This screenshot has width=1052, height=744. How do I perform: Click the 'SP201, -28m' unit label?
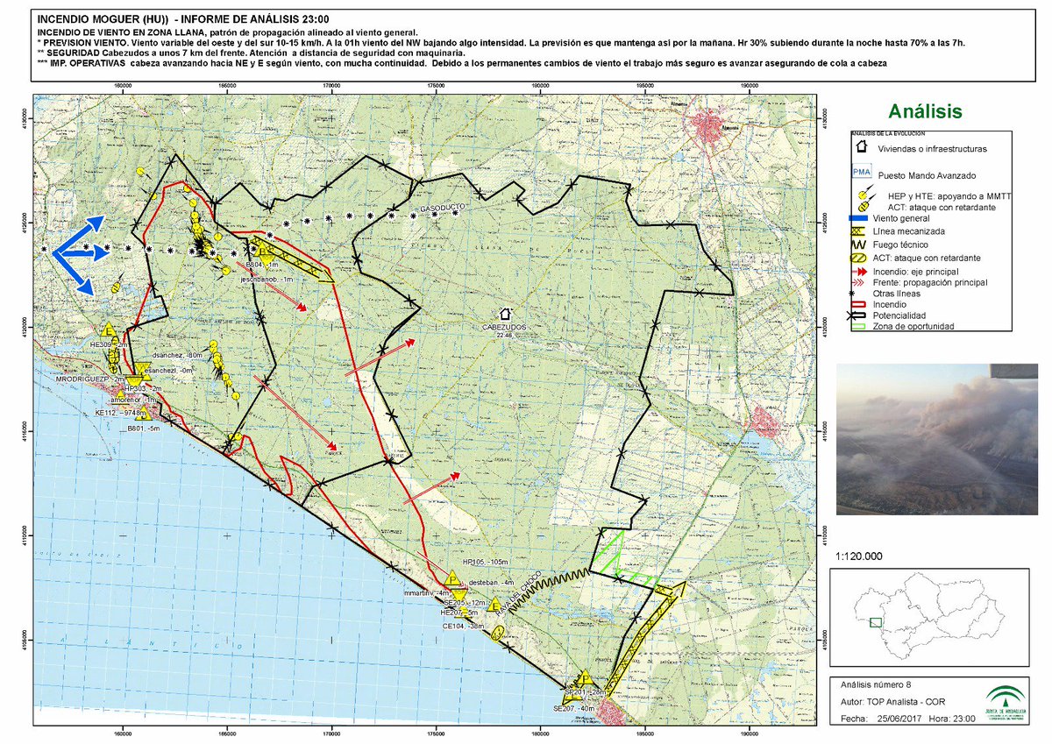pyautogui.click(x=586, y=692)
